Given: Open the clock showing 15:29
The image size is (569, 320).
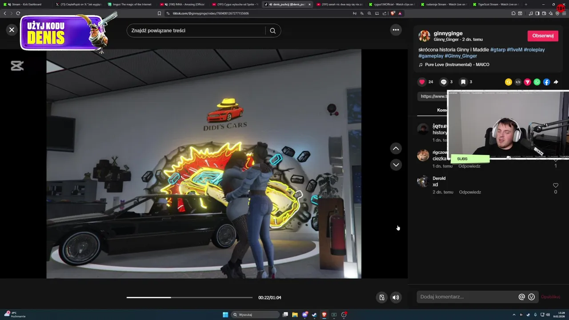Looking at the screenshot, I should (560, 315).
